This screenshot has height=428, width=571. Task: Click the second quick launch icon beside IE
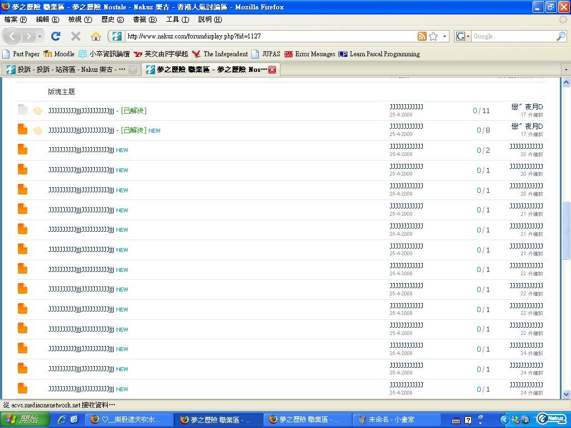point(74,420)
